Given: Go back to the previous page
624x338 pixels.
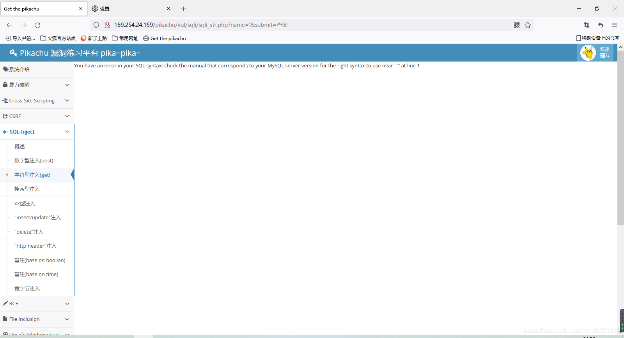Looking at the screenshot, I should click(x=9, y=25).
